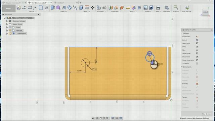Open the Insert menu
This screenshot has height=121, width=215.
click(x=148, y=11)
